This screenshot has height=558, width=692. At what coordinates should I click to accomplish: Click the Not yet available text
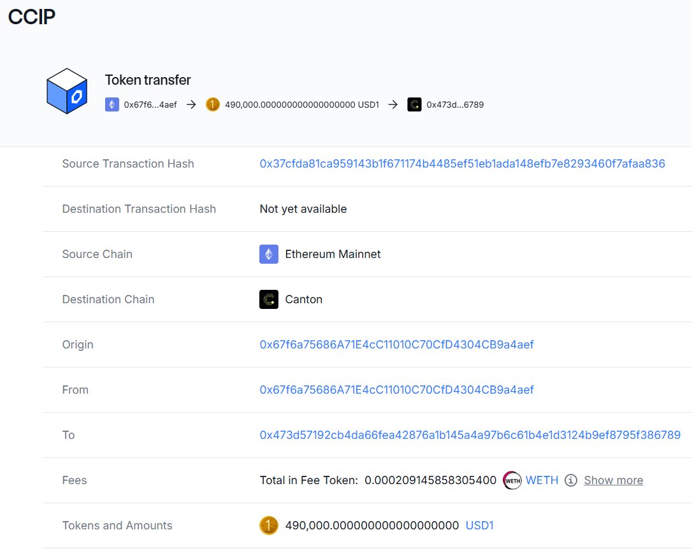pyautogui.click(x=303, y=209)
